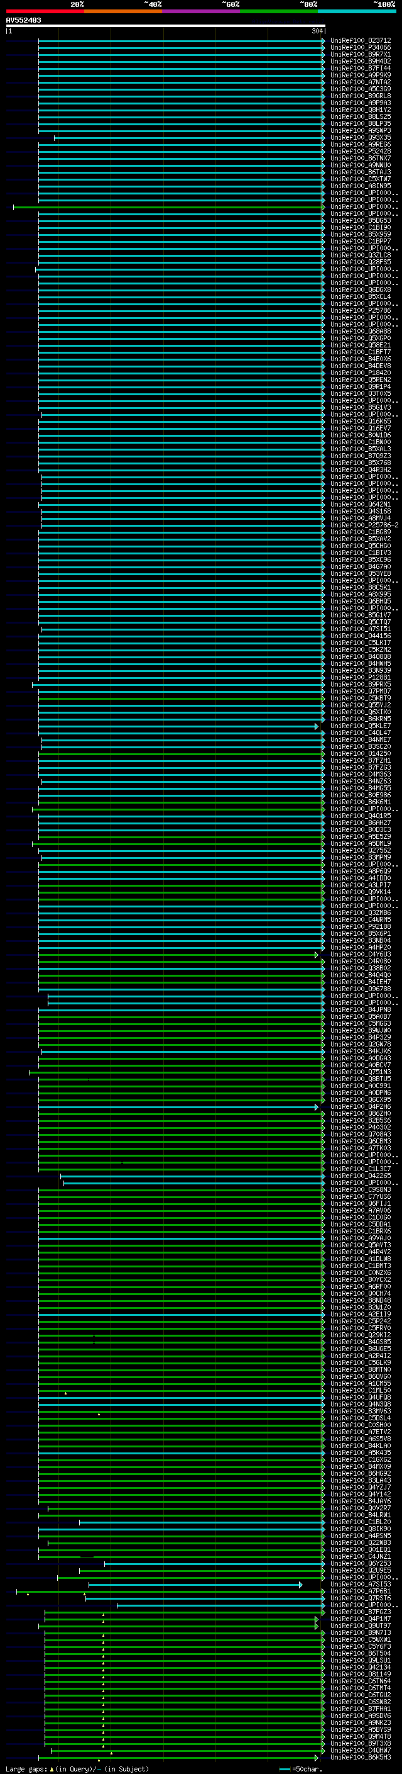Select label UniRef100_C4QHW7
The width and height of the screenshot is (402, 1774).
coord(361,1751)
